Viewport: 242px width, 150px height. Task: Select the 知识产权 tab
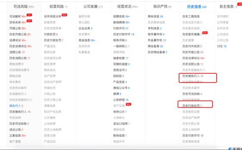point(162,7)
